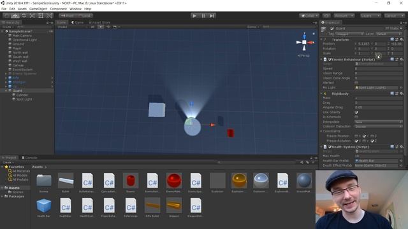Toggle Freeze Rotation X checkbox

tap(356, 141)
